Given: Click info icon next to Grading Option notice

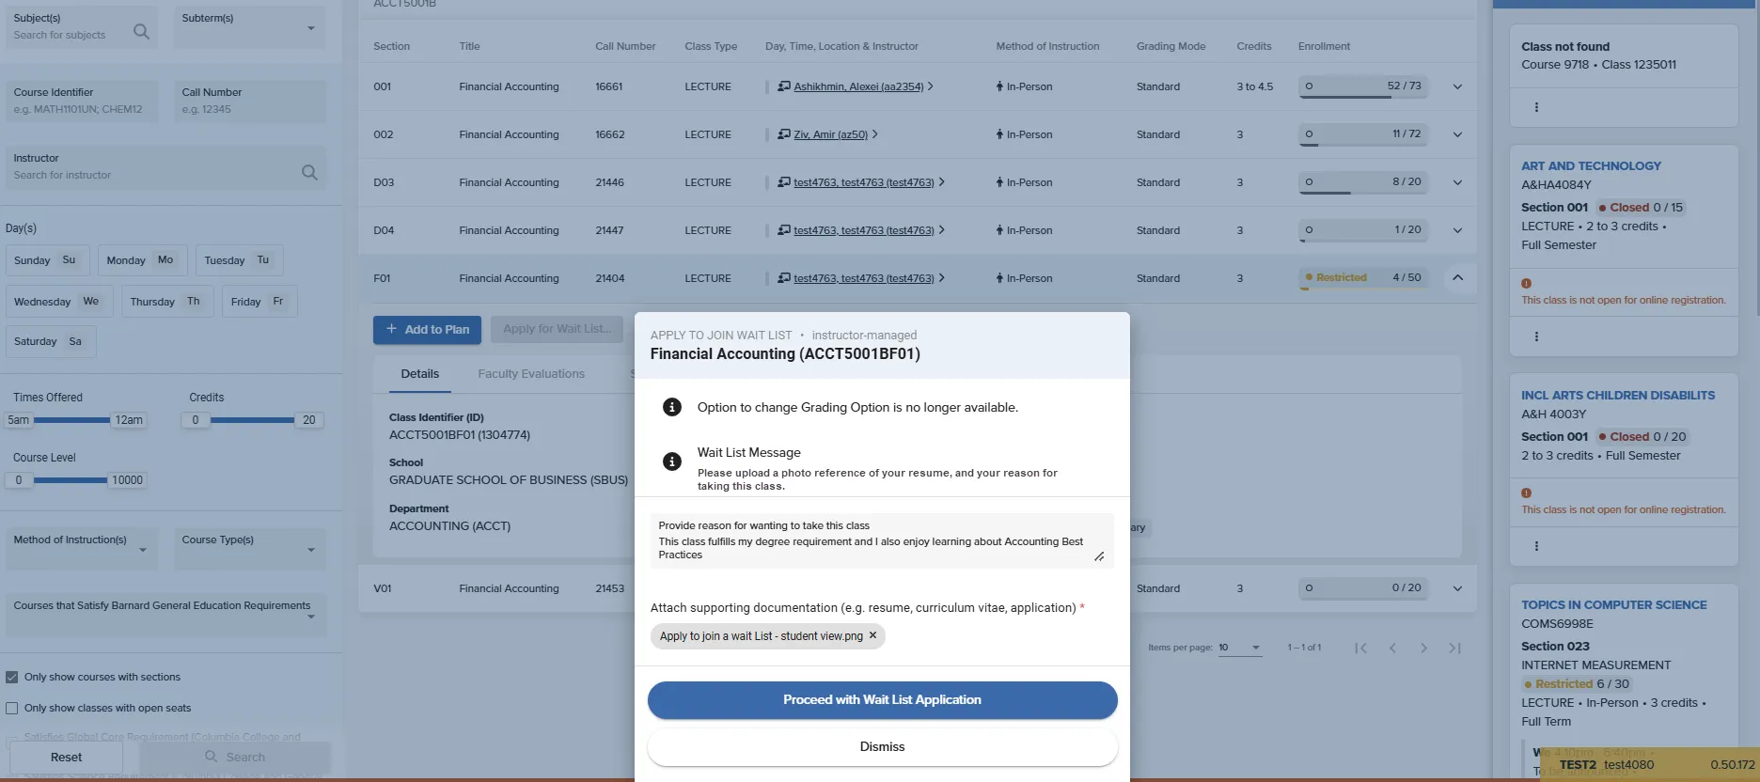Looking at the screenshot, I should click(x=671, y=407).
